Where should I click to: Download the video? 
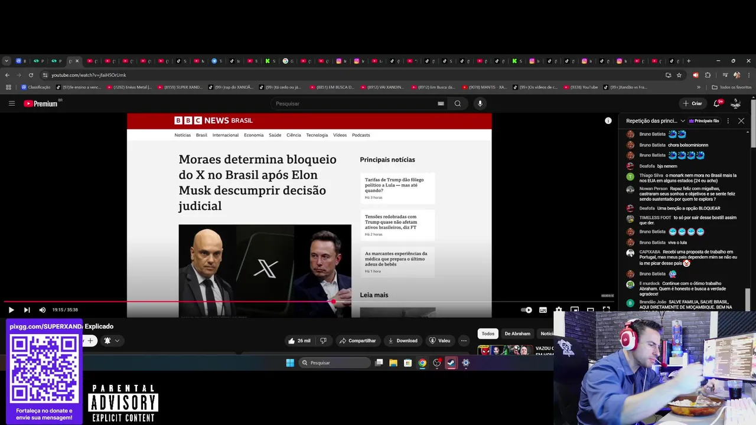tap(403, 341)
